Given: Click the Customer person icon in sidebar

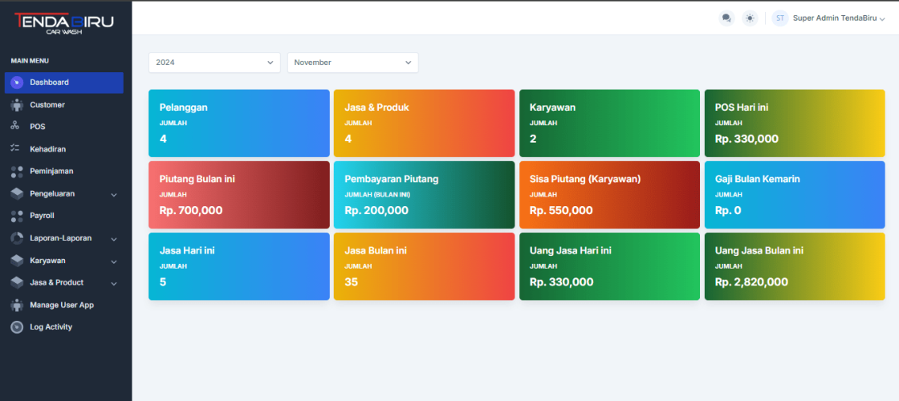Looking at the screenshot, I should coord(17,105).
